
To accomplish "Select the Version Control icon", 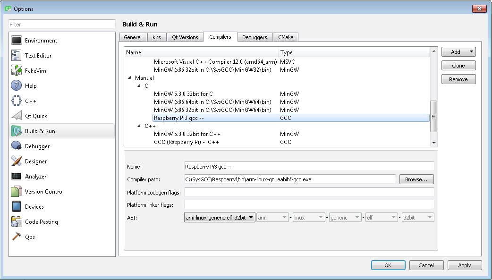I will [x=17, y=192].
